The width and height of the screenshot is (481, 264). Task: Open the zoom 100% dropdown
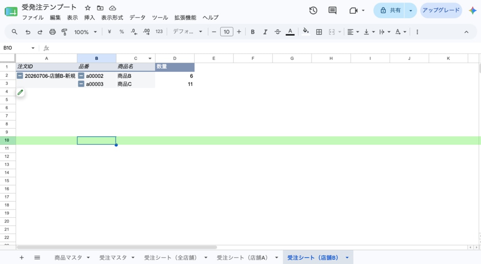click(x=86, y=32)
